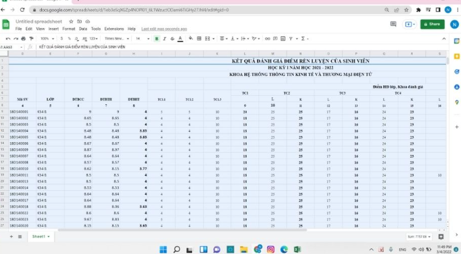
Task: Insert link using chain icon
Action: (267, 38)
